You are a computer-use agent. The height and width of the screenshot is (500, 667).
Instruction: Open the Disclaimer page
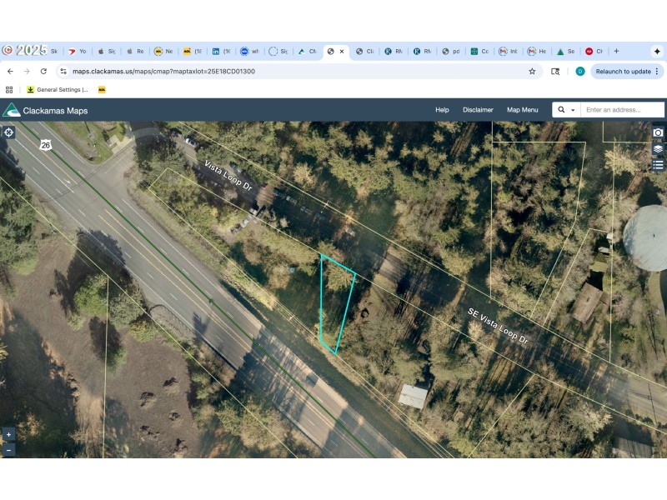[x=479, y=109]
